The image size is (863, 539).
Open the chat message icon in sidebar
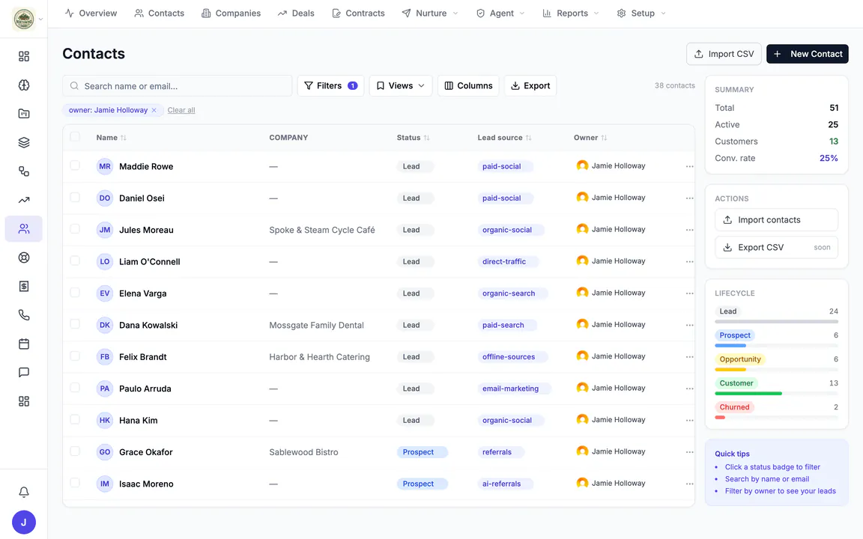[24, 372]
